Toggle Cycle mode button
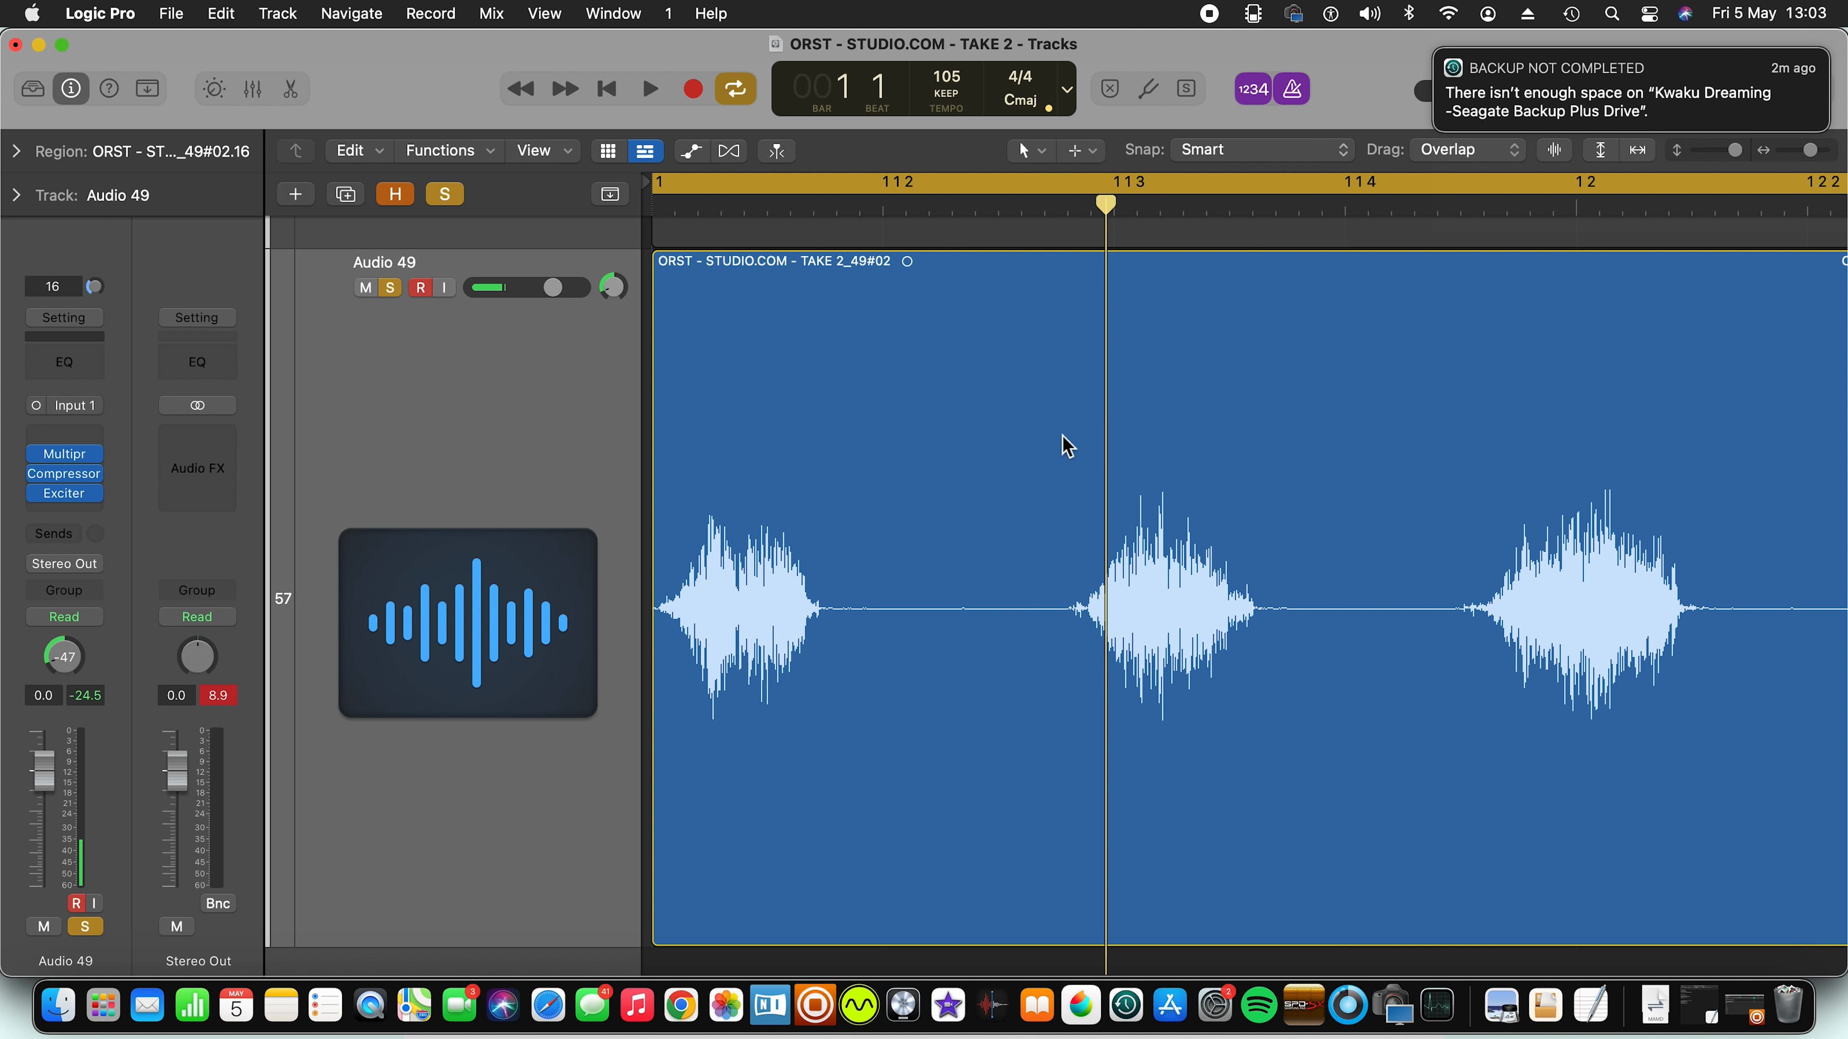Screen dimensions: 1848x1039 pyautogui.click(x=735, y=89)
